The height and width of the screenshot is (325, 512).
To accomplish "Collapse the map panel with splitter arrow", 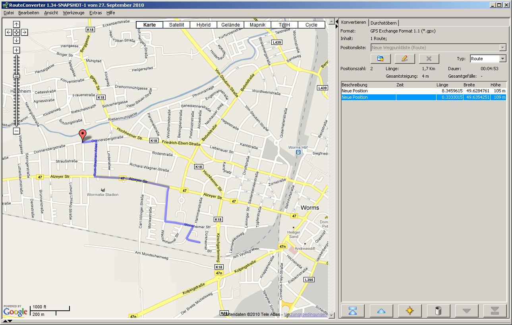I will (x=337, y=21).
